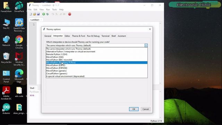The width and height of the screenshot is (222, 125).
Task: Click the Python 3.7.9 status bar label
Action: (x=156, y=121)
